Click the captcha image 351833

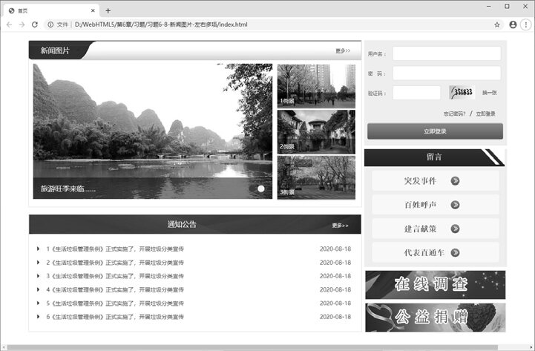(462, 93)
